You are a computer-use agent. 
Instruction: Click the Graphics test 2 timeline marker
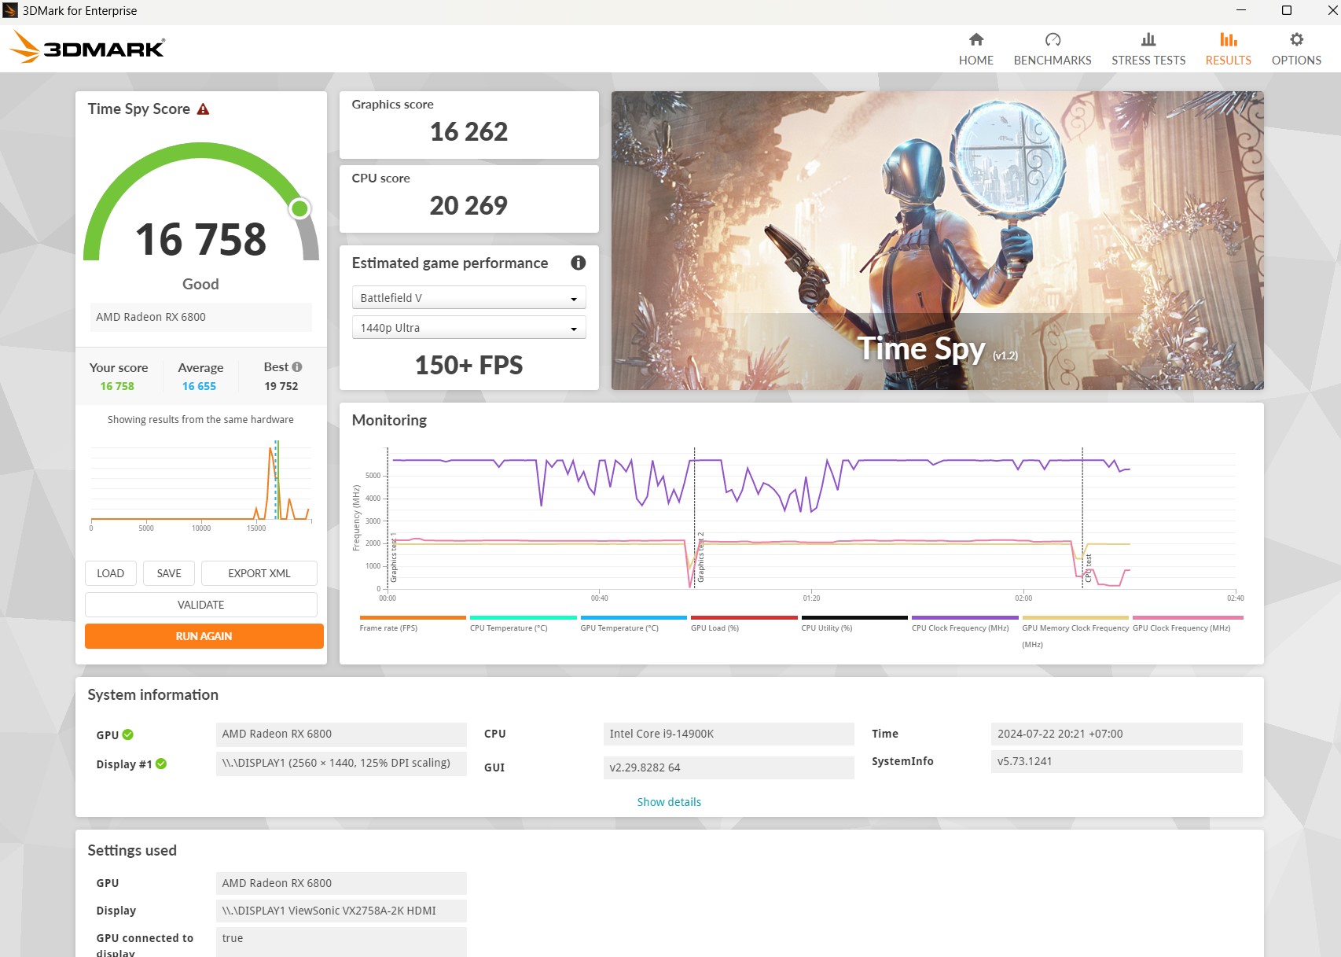pyautogui.click(x=694, y=519)
